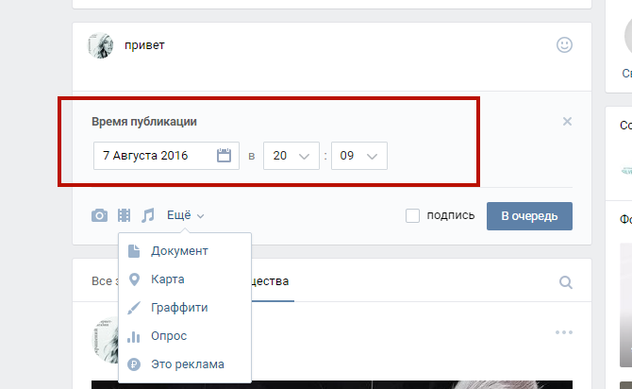The height and width of the screenshot is (389, 632).
Task: Click the avatar next to the post editor
Action: 100,45
